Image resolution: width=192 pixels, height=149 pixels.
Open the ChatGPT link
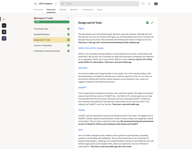tap(82, 87)
